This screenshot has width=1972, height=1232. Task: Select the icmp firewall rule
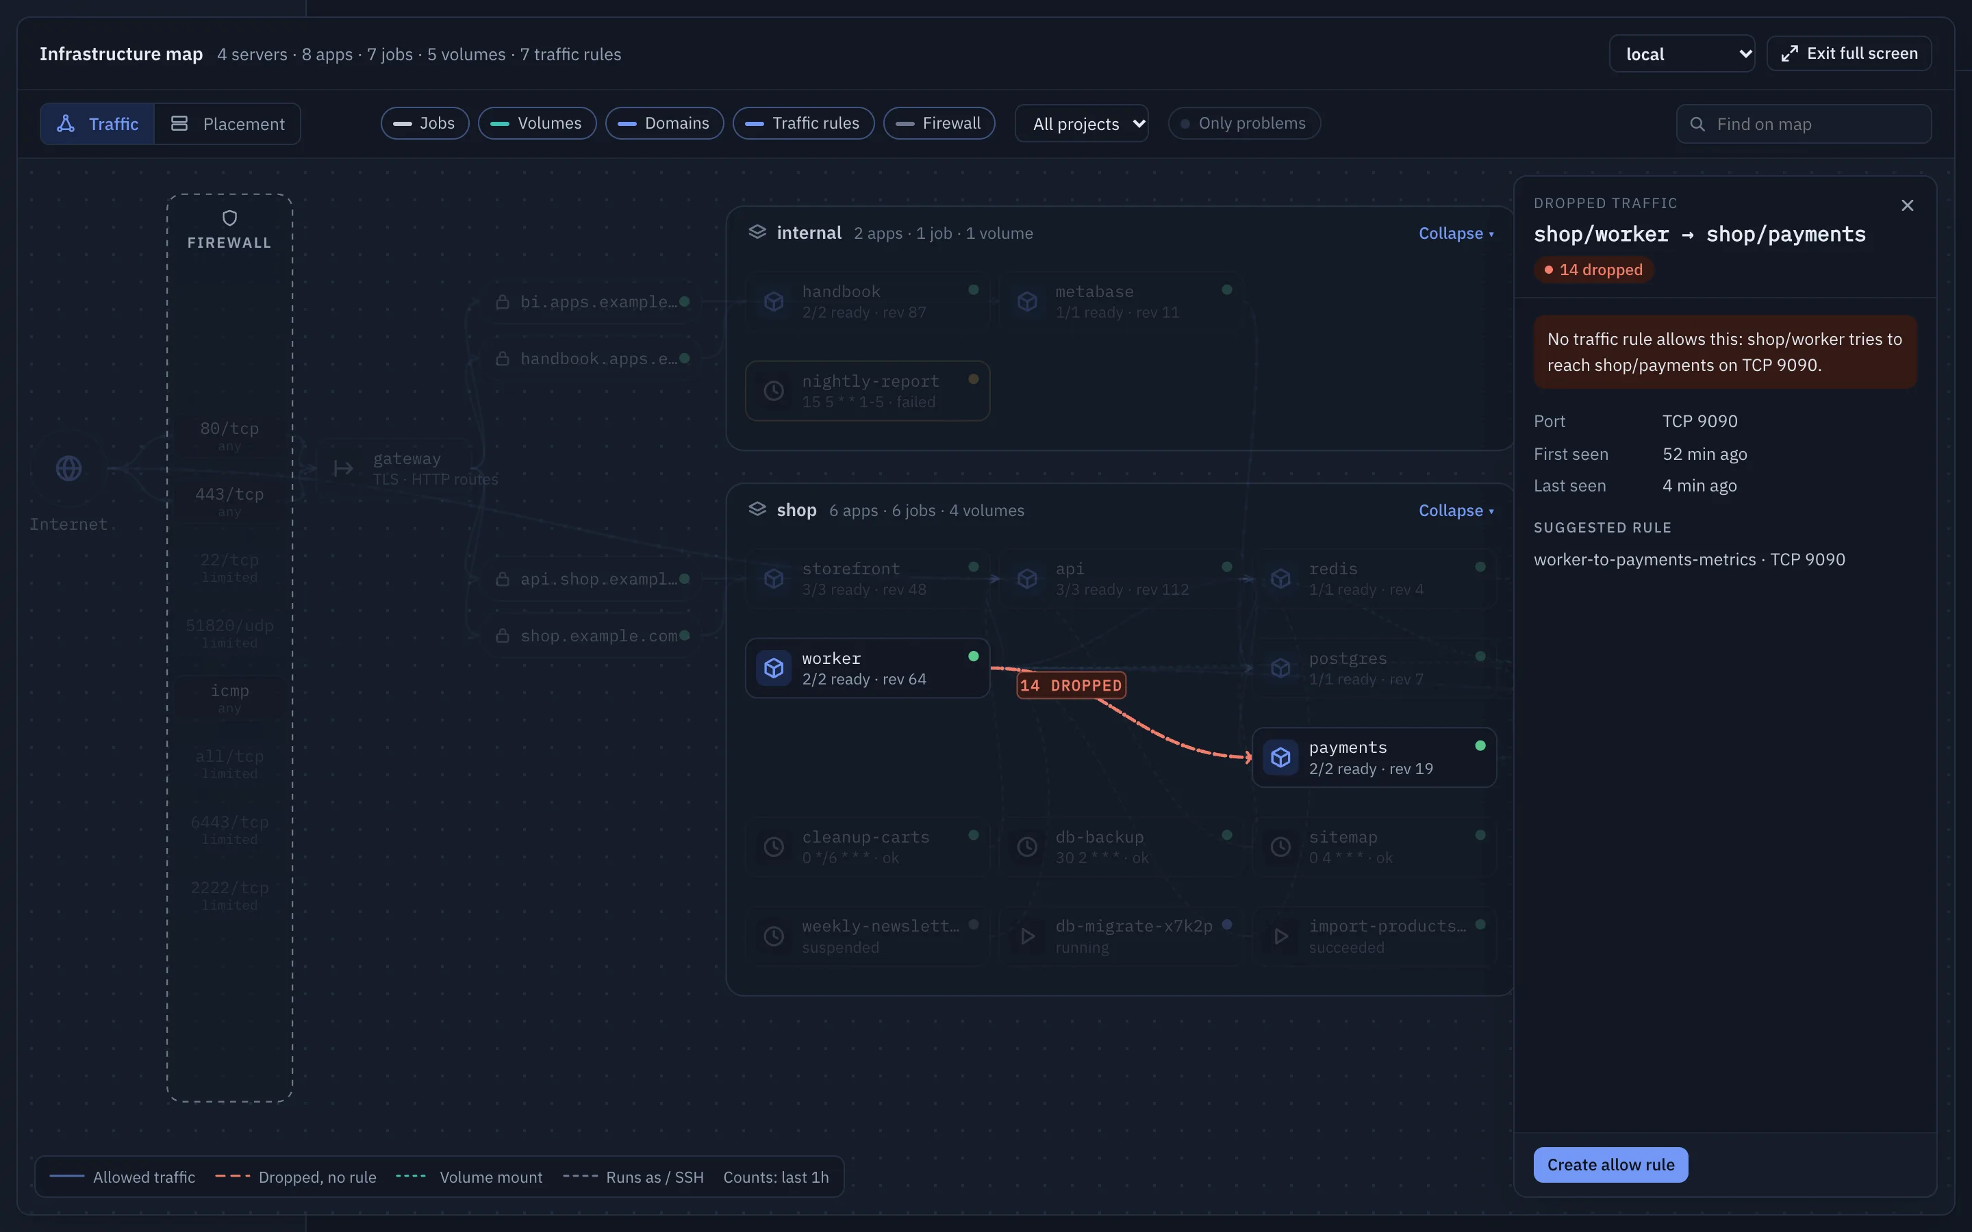click(x=230, y=698)
